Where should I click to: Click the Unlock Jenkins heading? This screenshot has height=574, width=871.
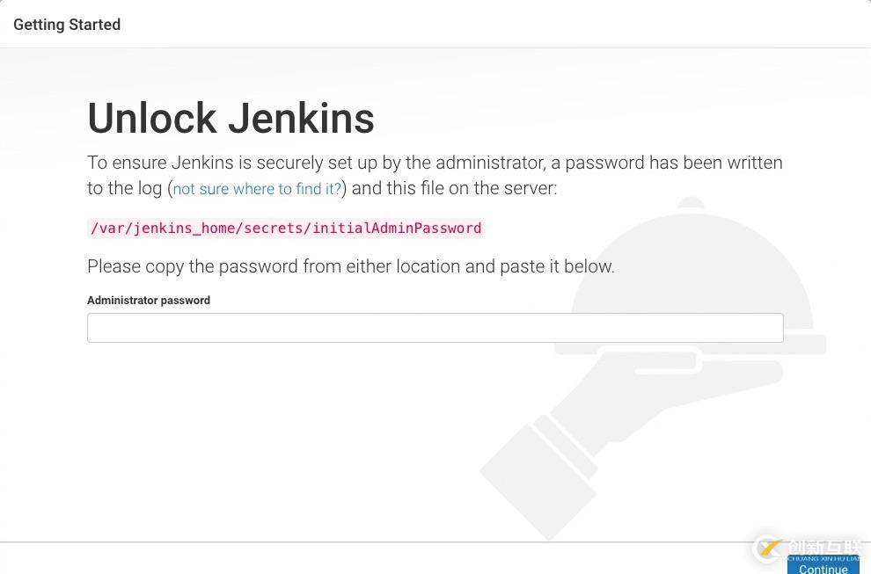[x=231, y=119]
